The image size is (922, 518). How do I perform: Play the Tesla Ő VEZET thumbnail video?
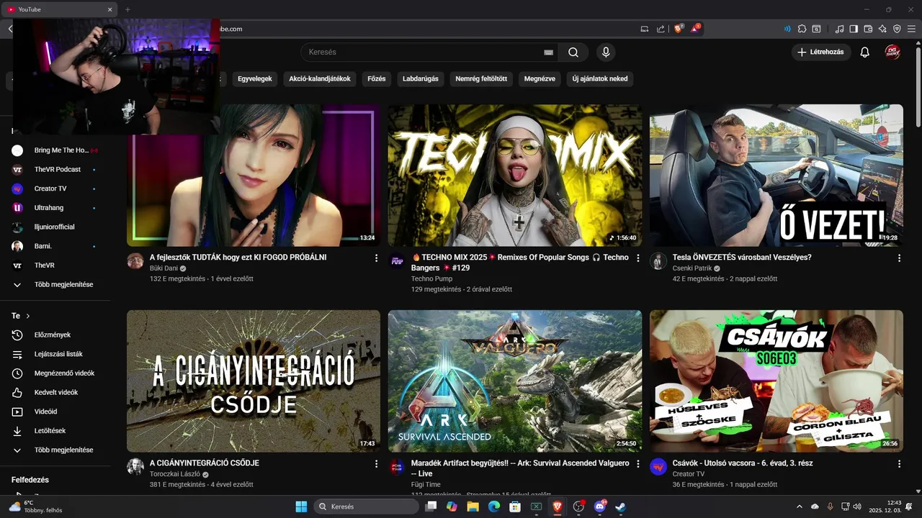pyautogui.click(x=776, y=175)
